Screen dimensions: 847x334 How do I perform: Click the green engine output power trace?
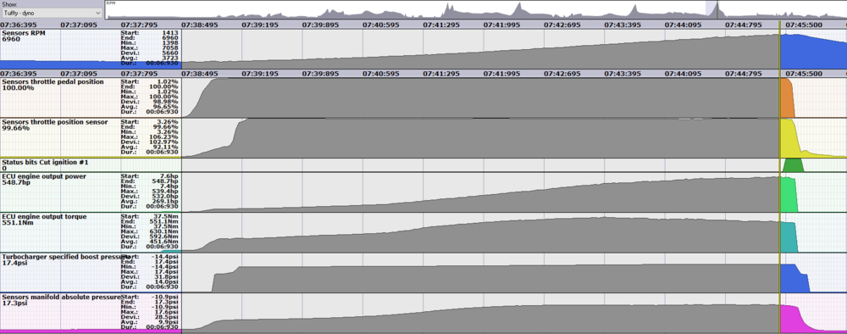(789, 196)
